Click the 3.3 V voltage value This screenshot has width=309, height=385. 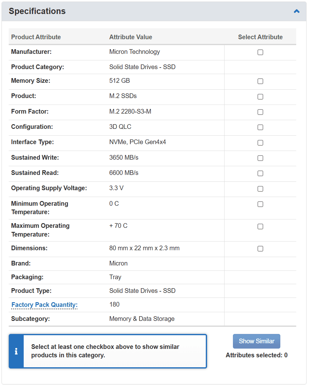(116, 188)
